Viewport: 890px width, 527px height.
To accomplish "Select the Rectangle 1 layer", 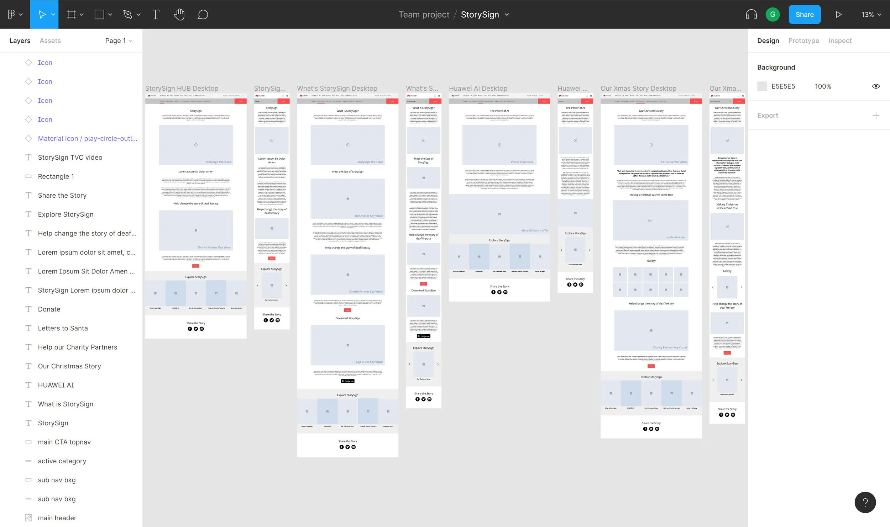I will pyautogui.click(x=56, y=176).
